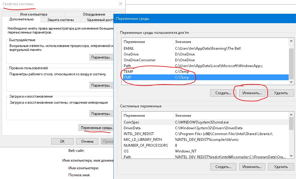Click down arrow of system variables scrollbar
The height and width of the screenshot is (179, 296).
(x=291, y=156)
